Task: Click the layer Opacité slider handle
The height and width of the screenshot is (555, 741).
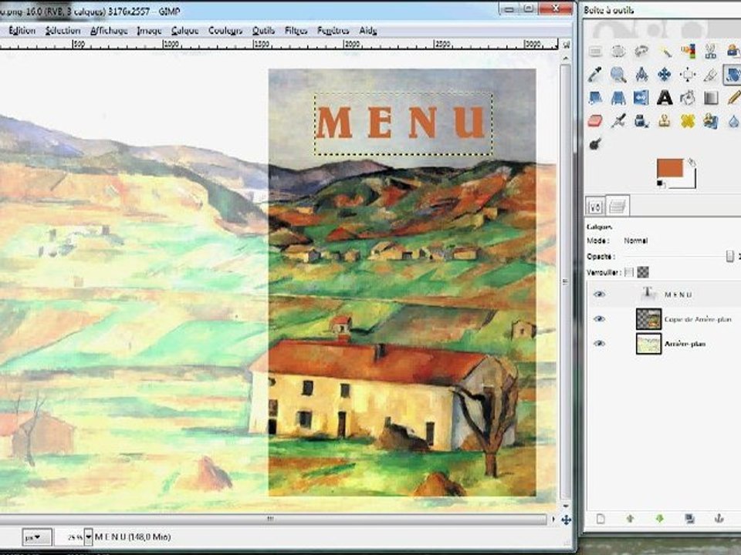Action: [729, 256]
